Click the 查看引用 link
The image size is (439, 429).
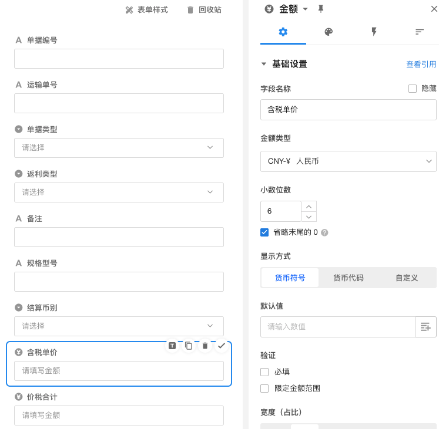421,65
